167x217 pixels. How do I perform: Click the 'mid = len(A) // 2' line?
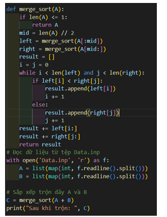(47, 33)
